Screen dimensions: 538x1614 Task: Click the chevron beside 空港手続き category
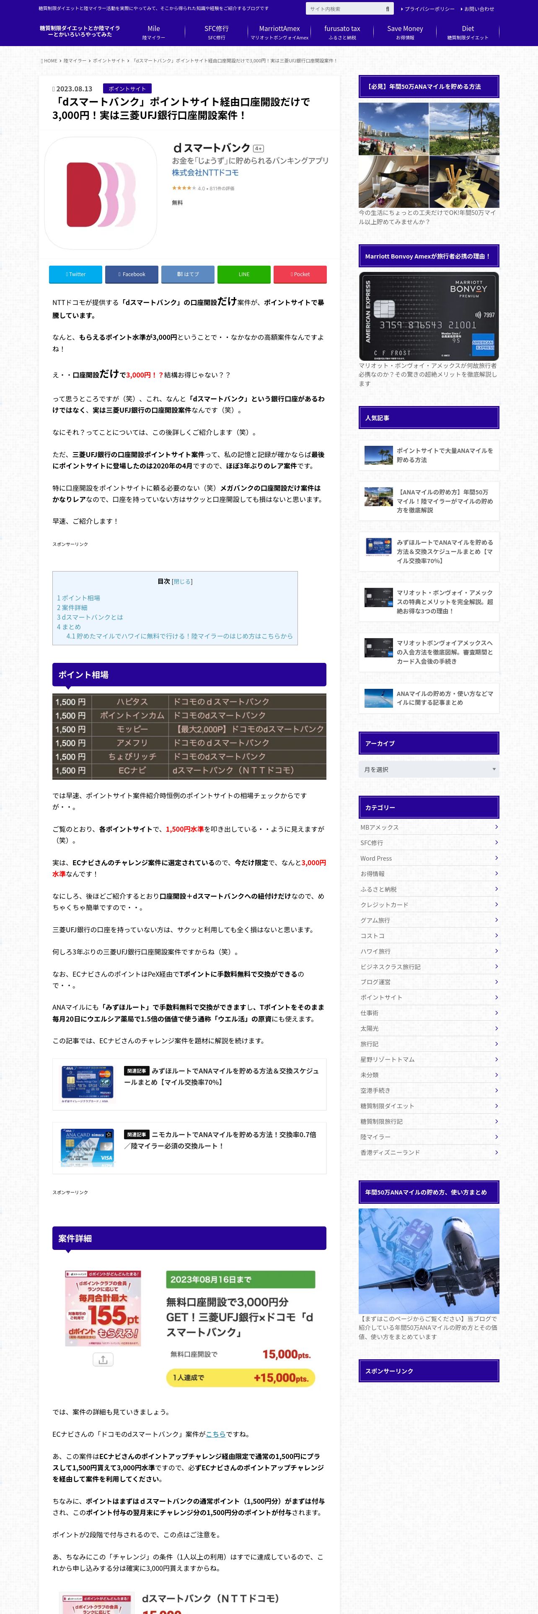tap(496, 1089)
